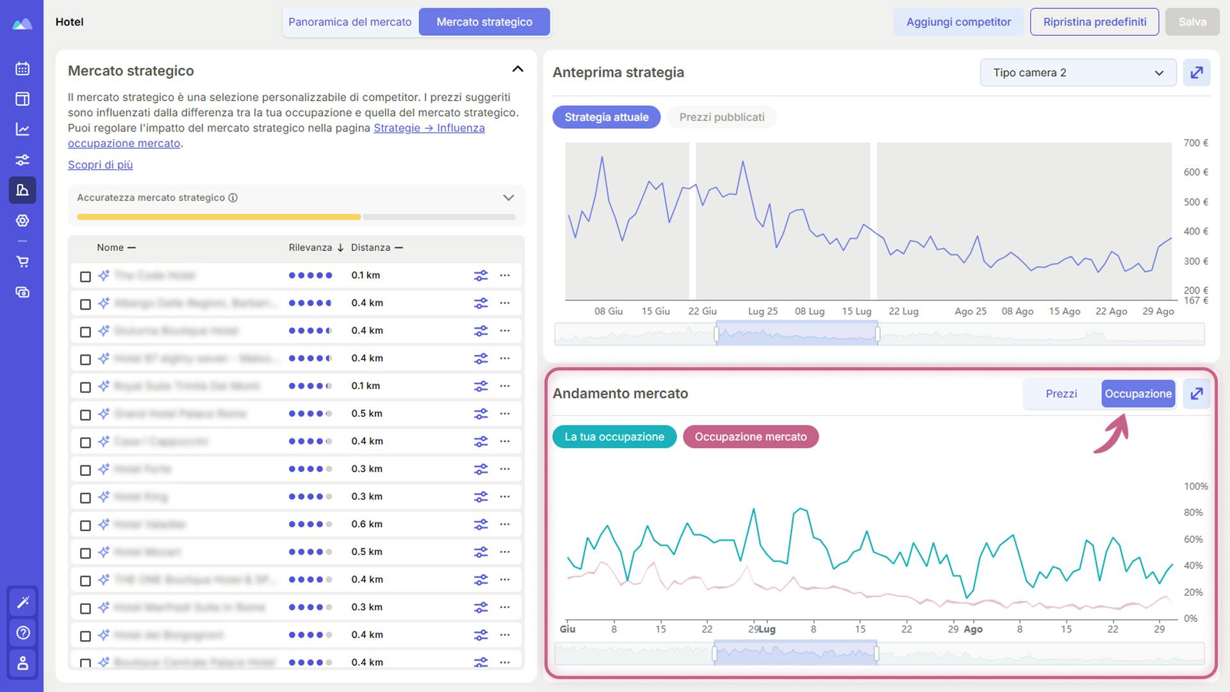Open more options for the first 0.5 km competitor

pyautogui.click(x=505, y=414)
